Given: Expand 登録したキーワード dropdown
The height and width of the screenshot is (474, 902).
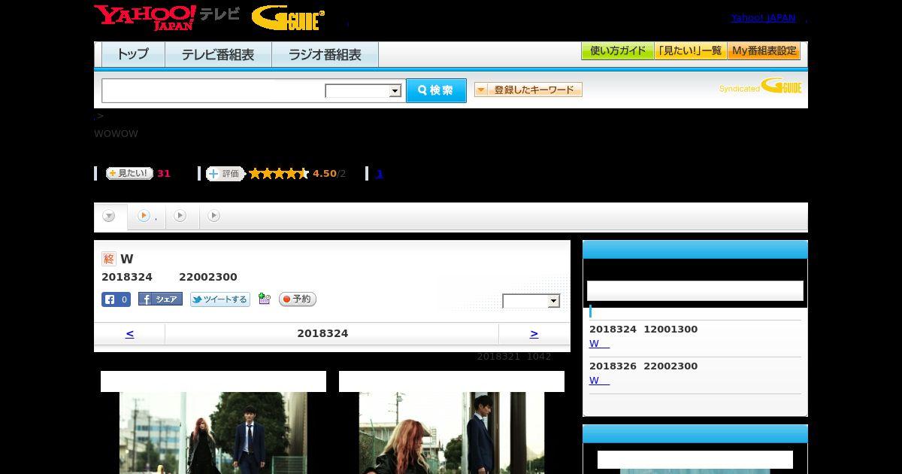Looking at the screenshot, I should (528, 90).
